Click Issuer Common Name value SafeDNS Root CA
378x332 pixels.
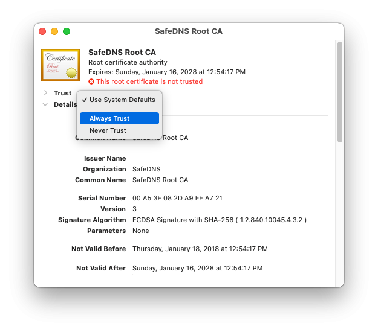click(160, 180)
